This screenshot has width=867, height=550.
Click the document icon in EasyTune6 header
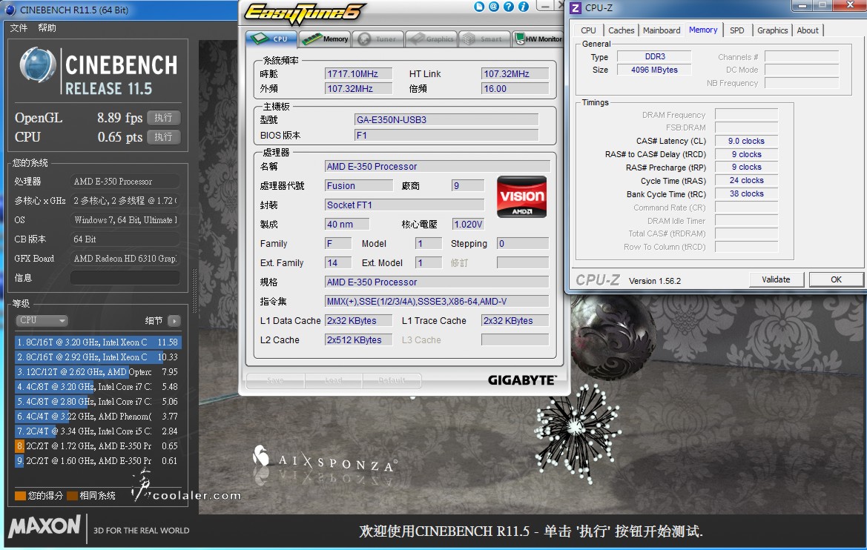click(479, 7)
